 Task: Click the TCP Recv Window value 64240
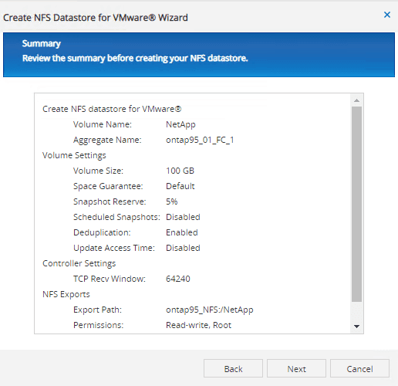pos(178,279)
